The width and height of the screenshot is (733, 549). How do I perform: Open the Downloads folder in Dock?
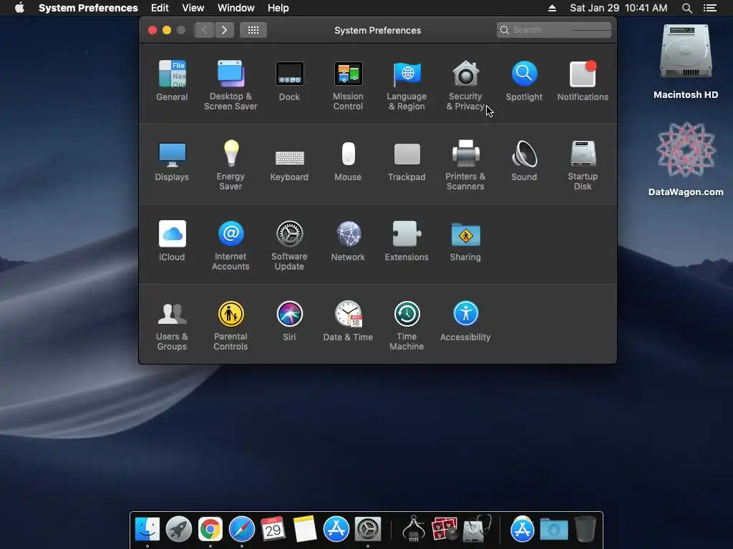[x=554, y=529]
